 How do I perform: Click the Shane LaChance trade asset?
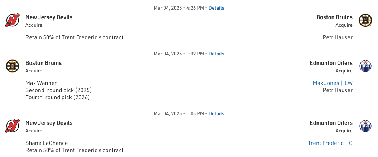47,143
